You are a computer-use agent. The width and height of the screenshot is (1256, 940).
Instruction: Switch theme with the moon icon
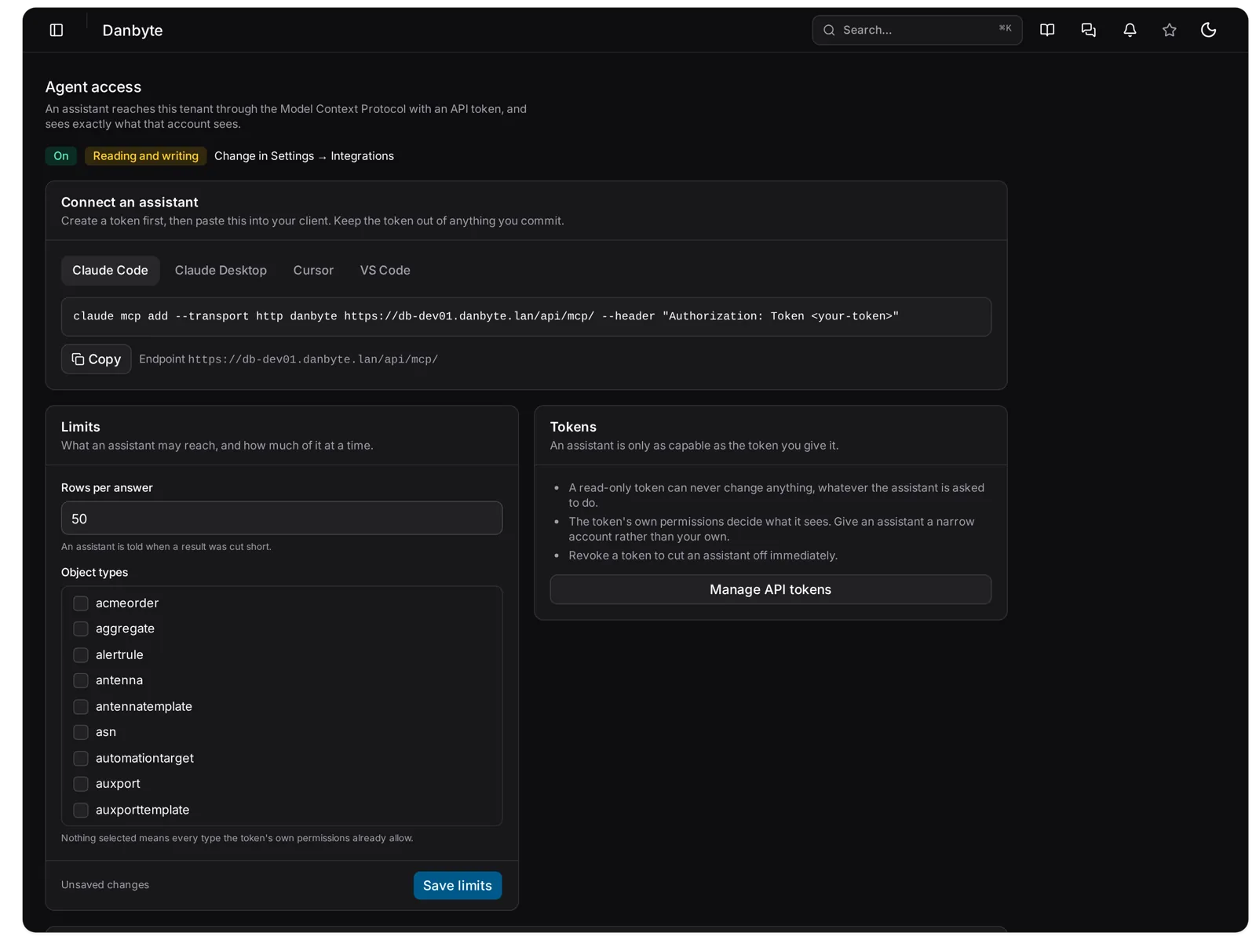pyautogui.click(x=1209, y=30)
